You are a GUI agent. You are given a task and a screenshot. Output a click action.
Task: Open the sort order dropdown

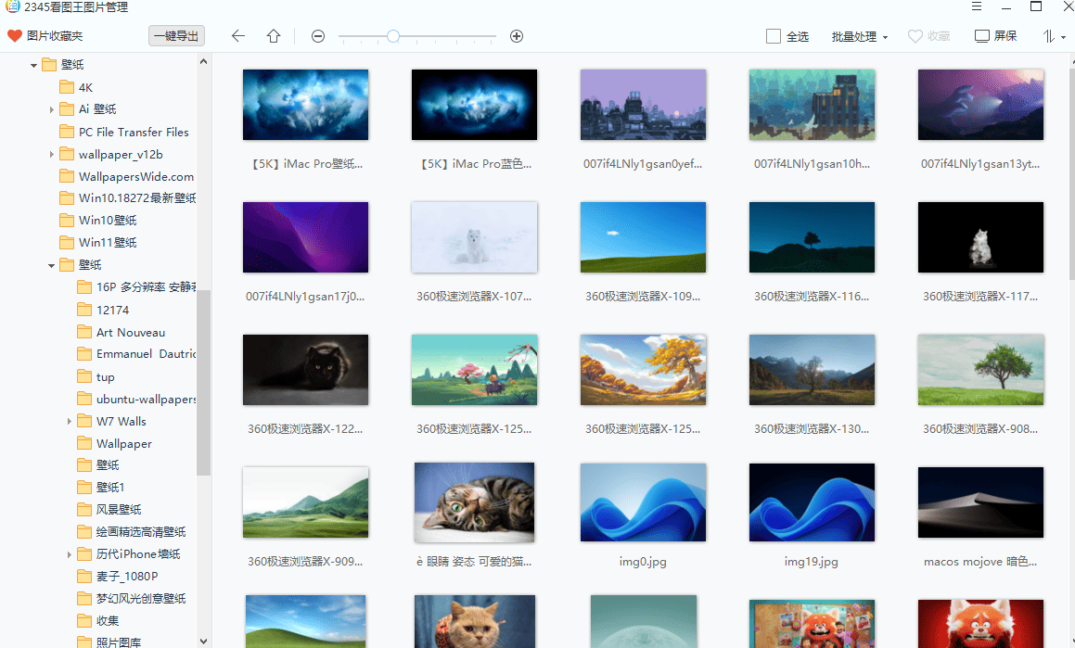[1052, 36]
